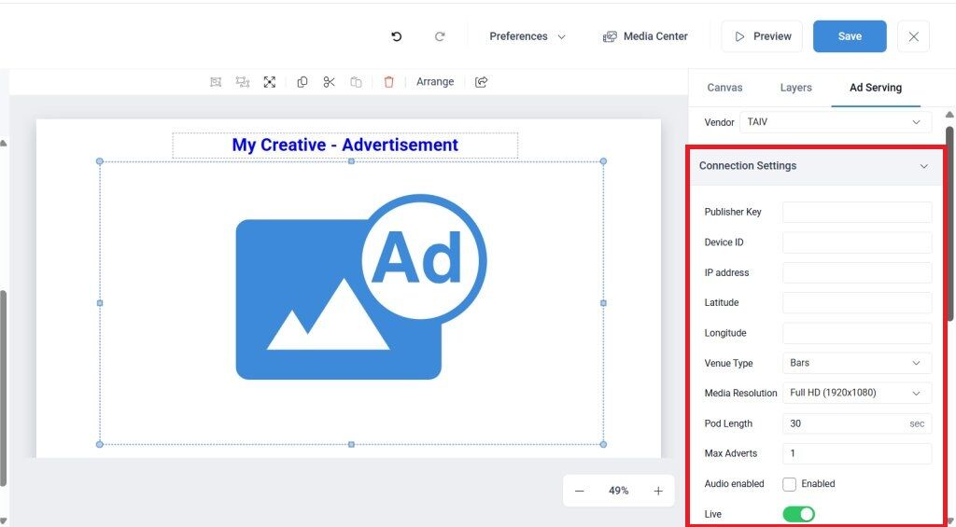Select the My Creative - Advertisement title text

(345, 145)
